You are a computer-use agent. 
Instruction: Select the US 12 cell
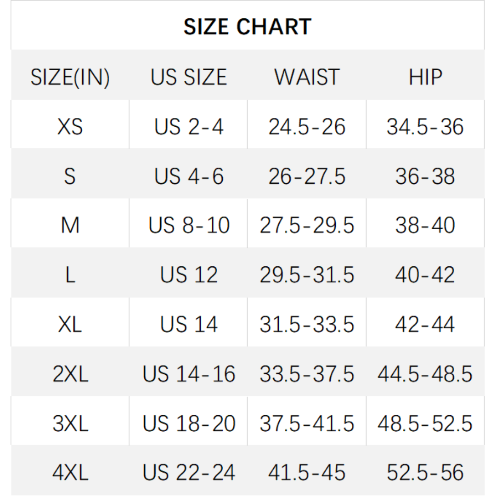(x=189, y=275)
